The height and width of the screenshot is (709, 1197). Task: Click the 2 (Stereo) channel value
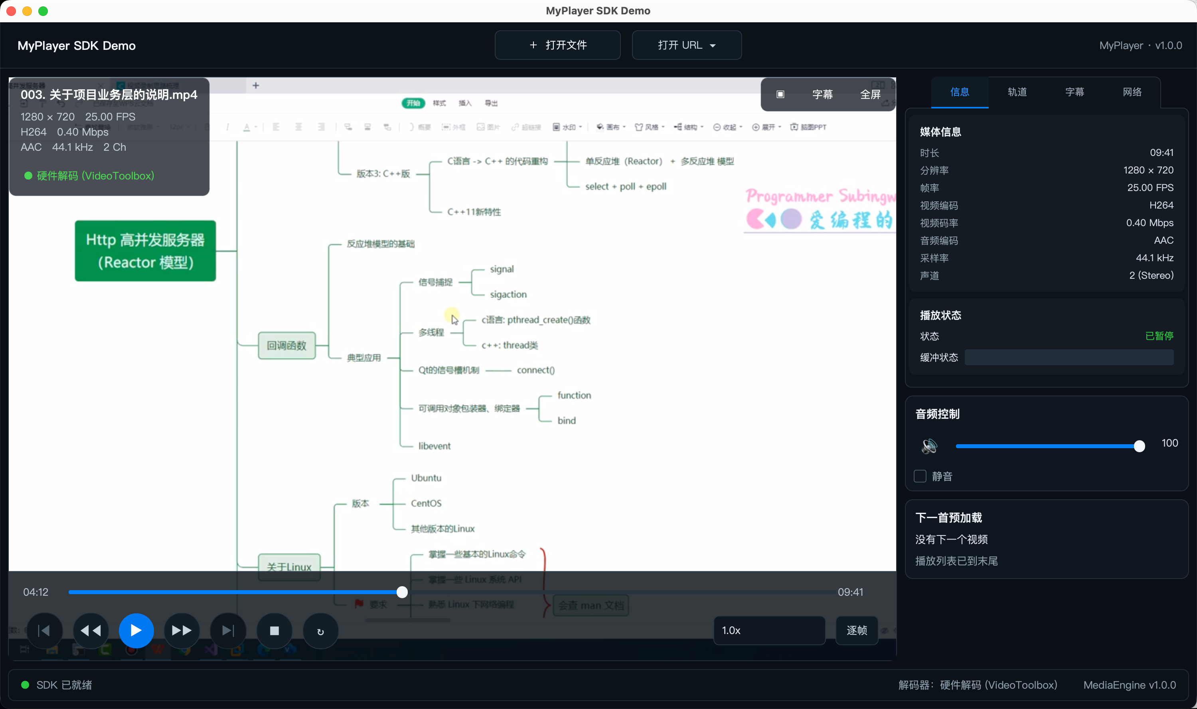1151,275
